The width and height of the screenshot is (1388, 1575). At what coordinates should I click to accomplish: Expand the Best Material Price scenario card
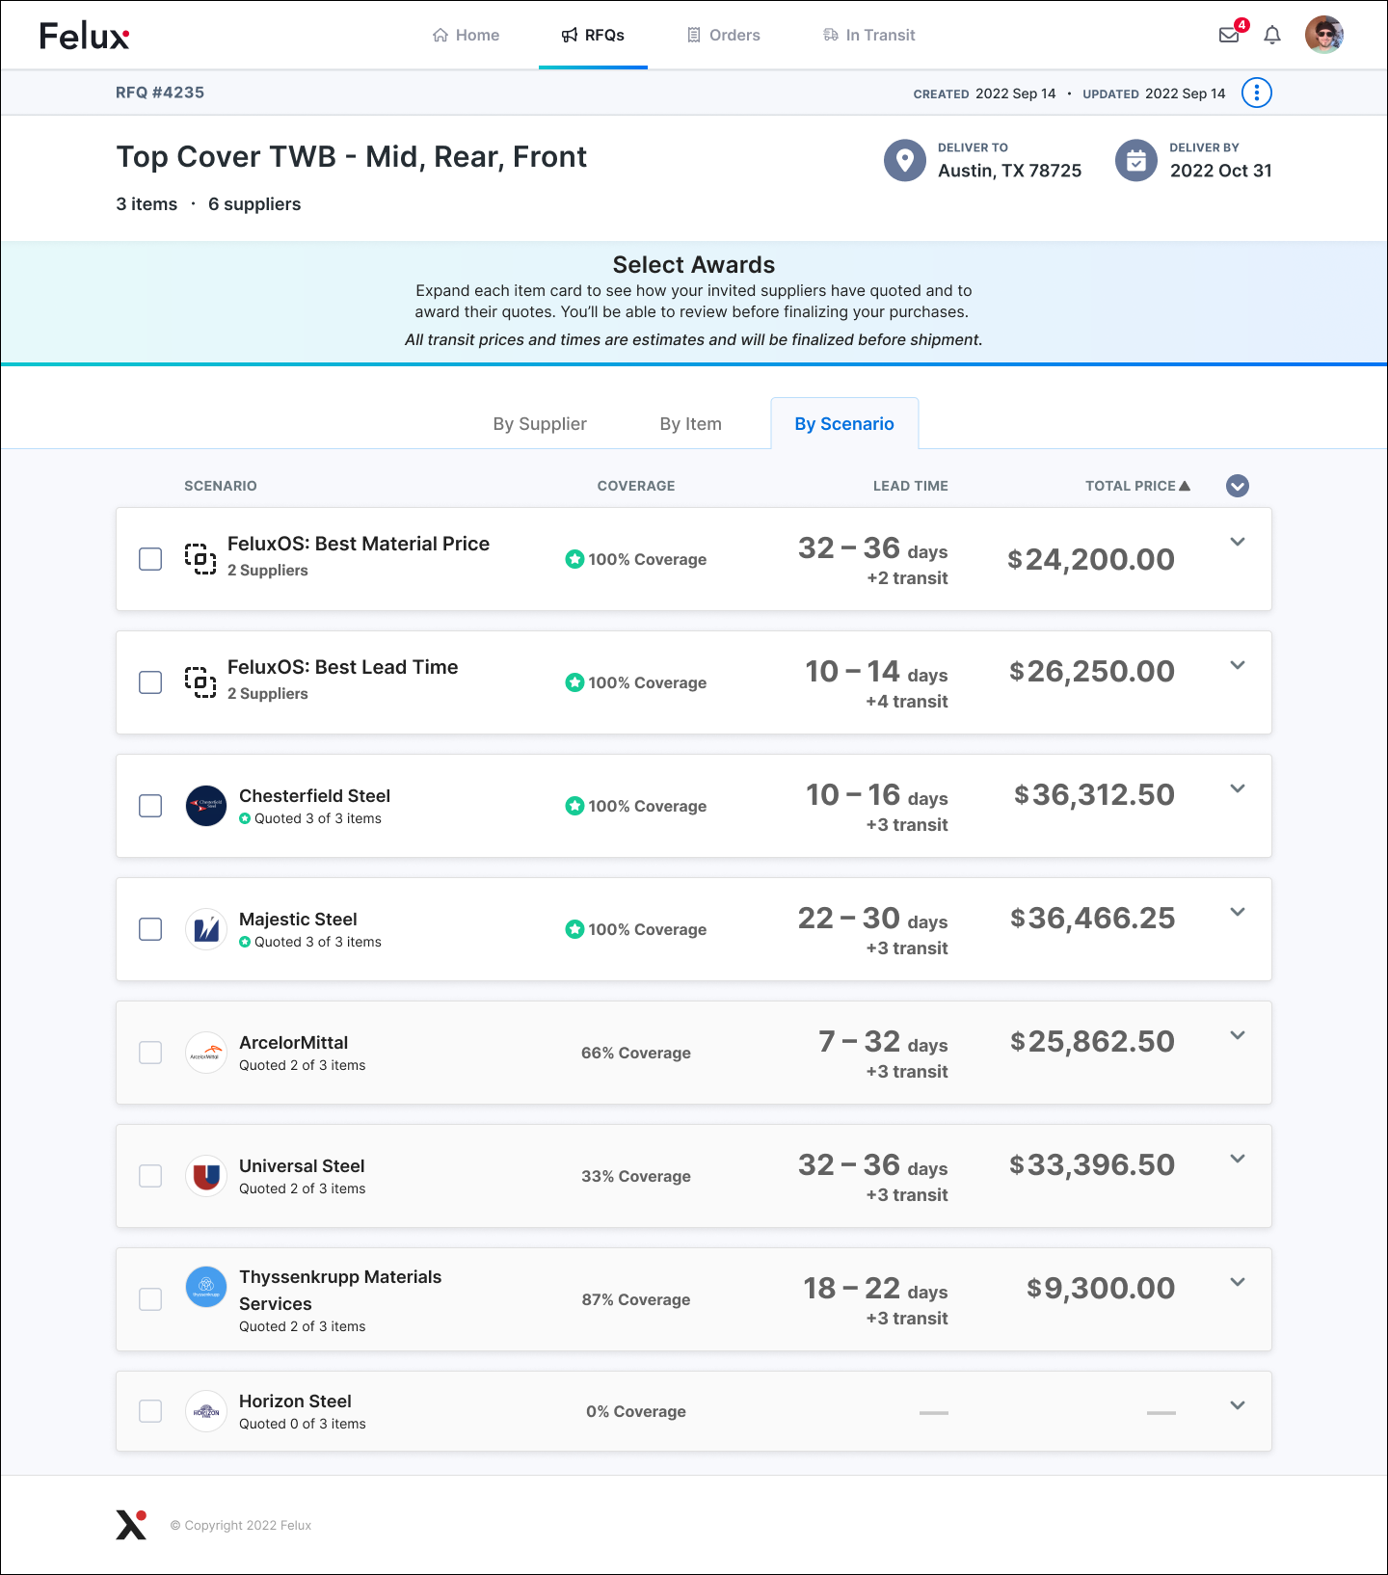[x=1238, y=542]
